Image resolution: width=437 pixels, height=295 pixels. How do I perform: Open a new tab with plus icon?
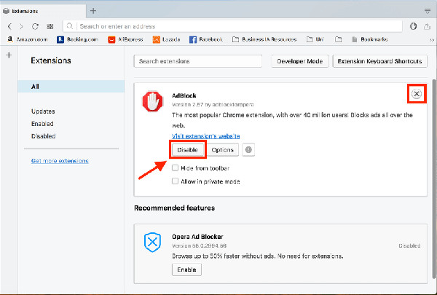tap(93, 11)
